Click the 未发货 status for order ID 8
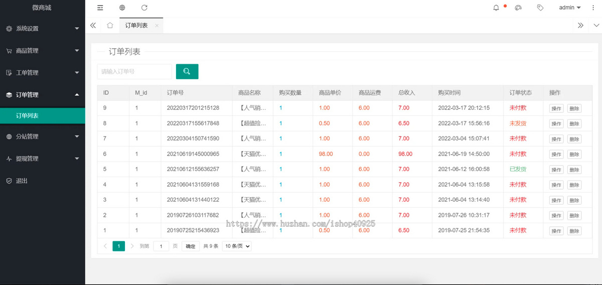 [x=518, y=123]
